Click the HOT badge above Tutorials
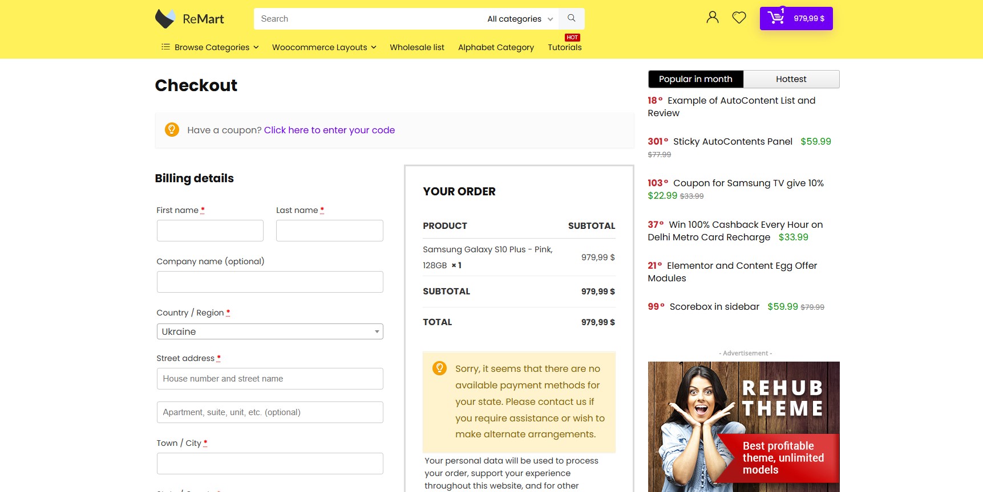 click(572, 38)
